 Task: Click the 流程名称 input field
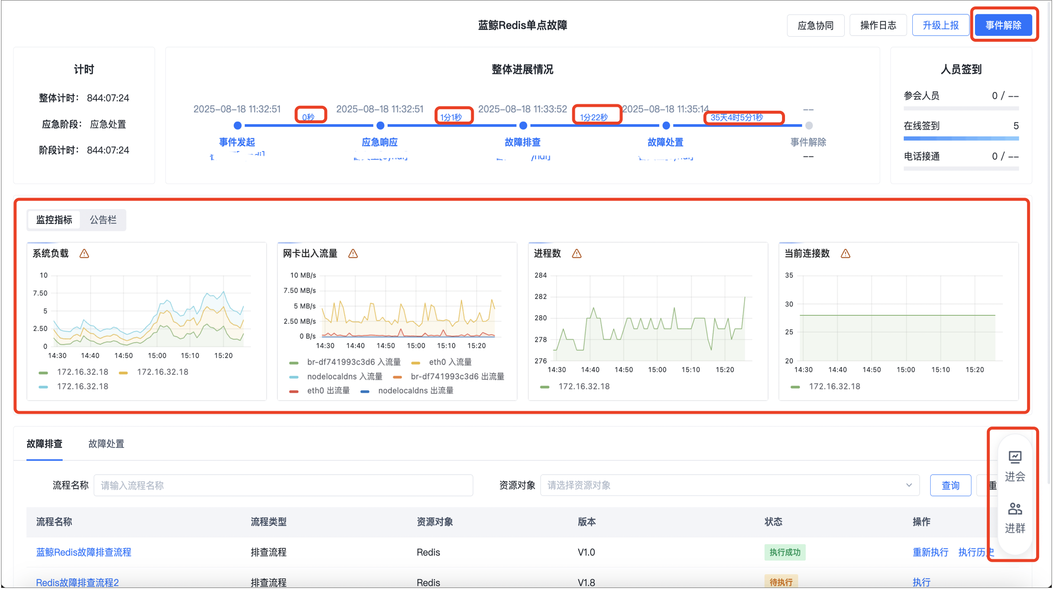(x=283, y=485)
